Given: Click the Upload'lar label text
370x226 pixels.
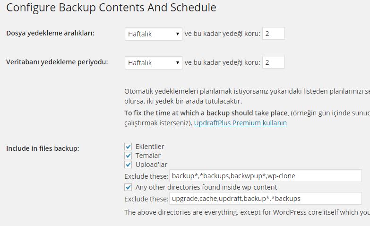Looking at the screenshot, I should (151, 165).
